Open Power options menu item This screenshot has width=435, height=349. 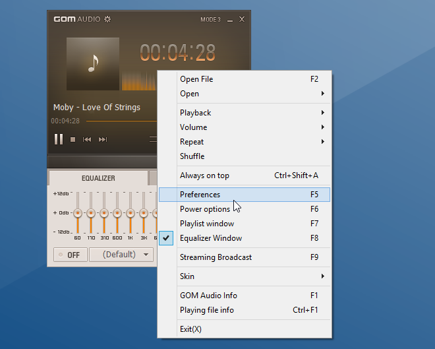click(245, 208)
